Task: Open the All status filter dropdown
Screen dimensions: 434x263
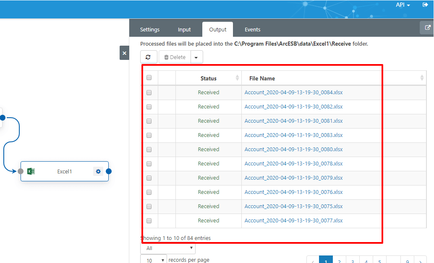Action: tap(168, 248)
